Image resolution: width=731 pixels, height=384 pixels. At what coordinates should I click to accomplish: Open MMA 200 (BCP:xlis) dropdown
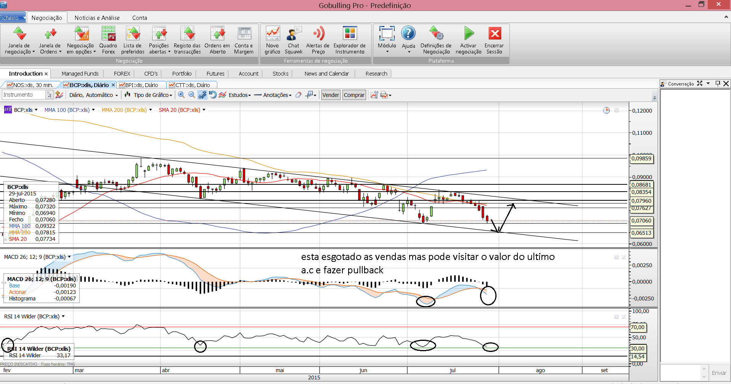coord(150,110)
